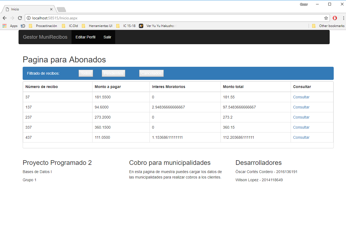
Task: Open Consultar for recibo 437
Action: click(x=301, y=137)
